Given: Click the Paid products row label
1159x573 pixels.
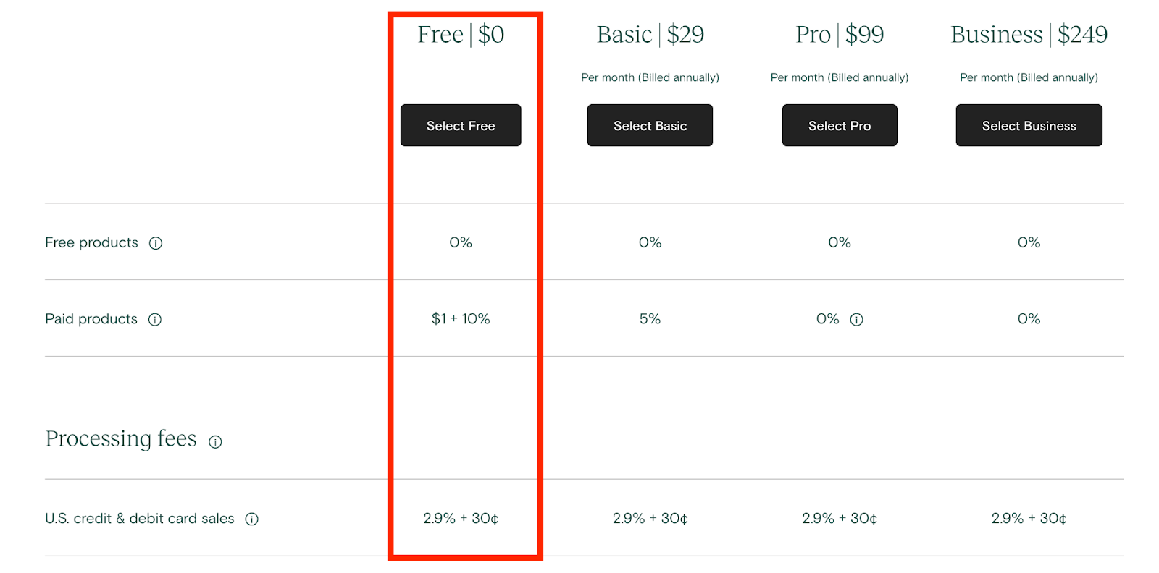Looking at the screenshot, I should pos(91,319).
